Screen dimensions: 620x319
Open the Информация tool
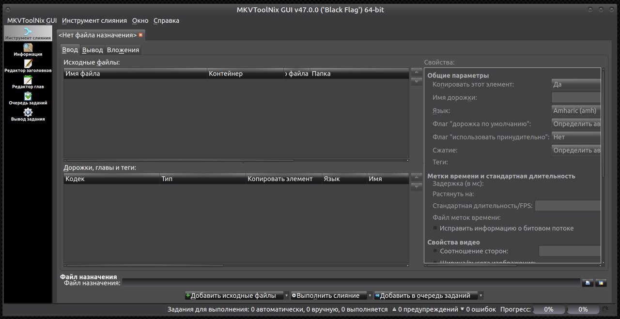point(28,50)
